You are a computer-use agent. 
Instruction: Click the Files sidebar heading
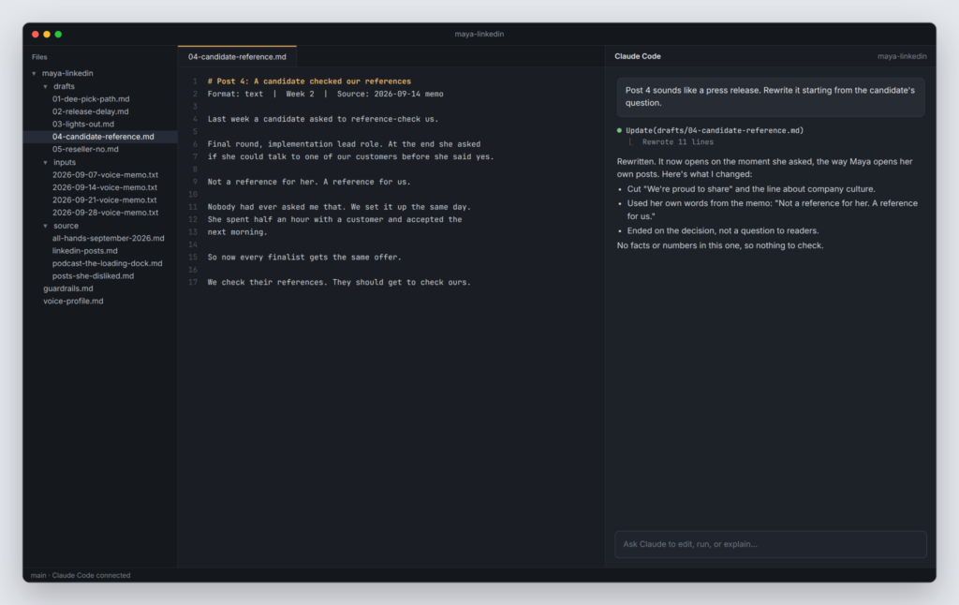pyautogui.click(x=39, y=57)
